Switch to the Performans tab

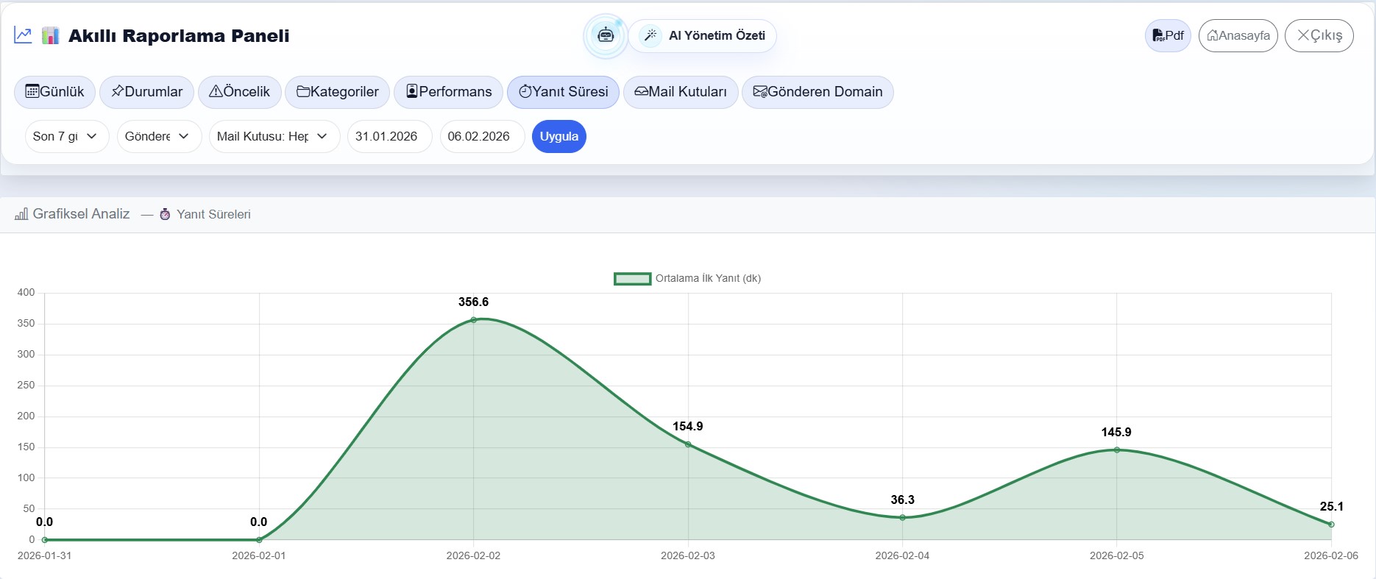pyautogui.click(x=448, y=92)
